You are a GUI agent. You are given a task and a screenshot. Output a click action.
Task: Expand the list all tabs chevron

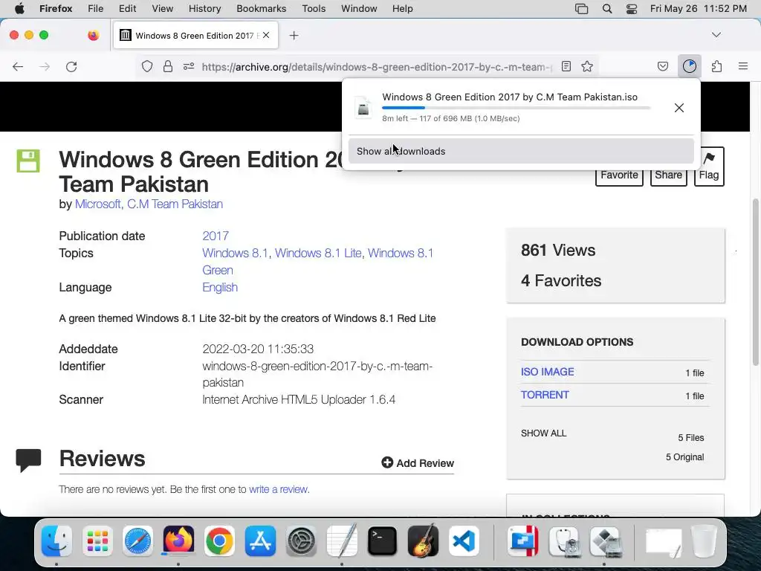coord(716,35)
